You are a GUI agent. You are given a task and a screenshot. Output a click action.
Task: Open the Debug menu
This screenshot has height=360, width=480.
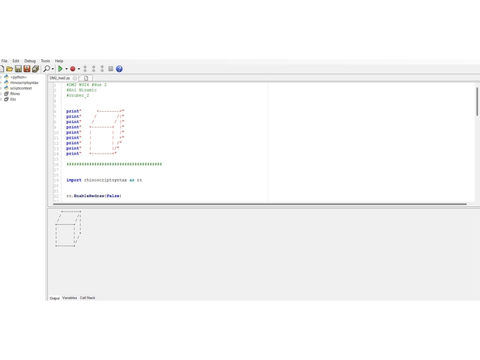coord(30,61)
